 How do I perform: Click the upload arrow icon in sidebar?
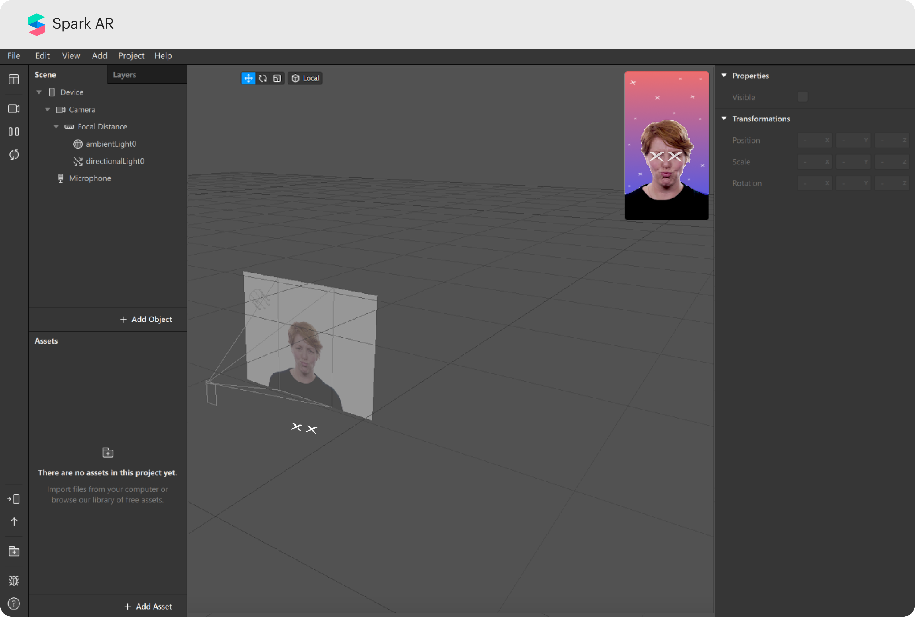click(14, 522)
